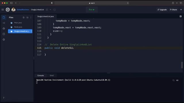This screenshot has height=103, width=184.
Task: Open SinglyLinkedList.java file options dots
Action: pyautogui.click(x=31, y=31)
